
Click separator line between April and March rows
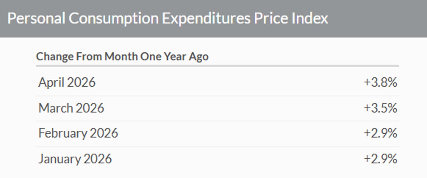(217, 96)
